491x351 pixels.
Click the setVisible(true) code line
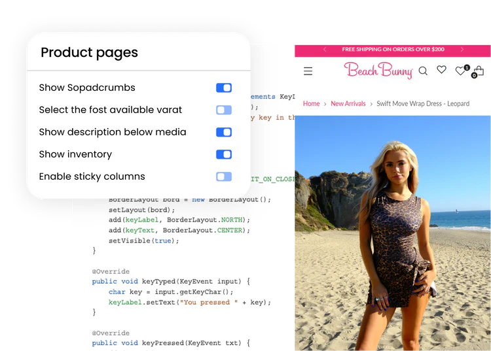pyautogui.click(x=144, y=241)
